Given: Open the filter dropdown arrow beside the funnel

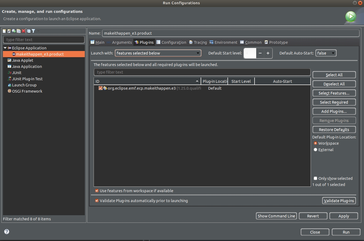Looking at the screenshot, I should pyautogui.click(x=38, y=31).
